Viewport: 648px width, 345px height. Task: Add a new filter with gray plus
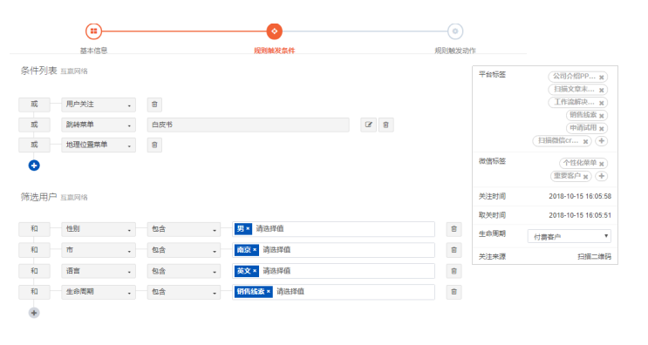[34, 313]
